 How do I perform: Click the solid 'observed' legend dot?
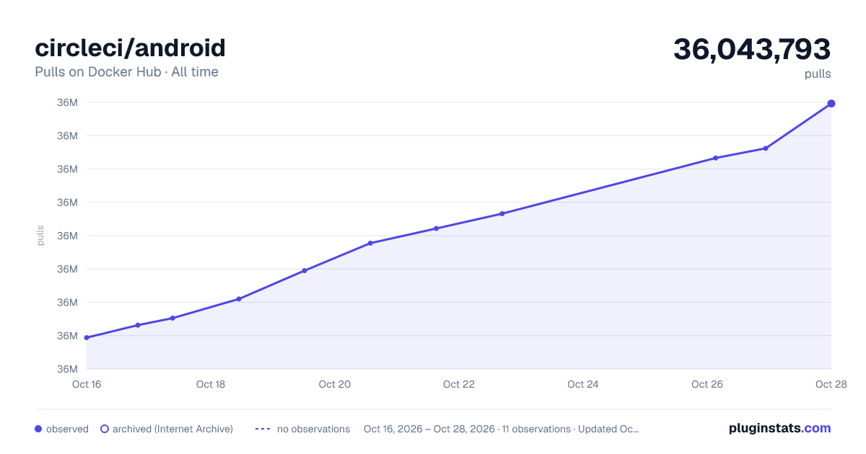38,429
